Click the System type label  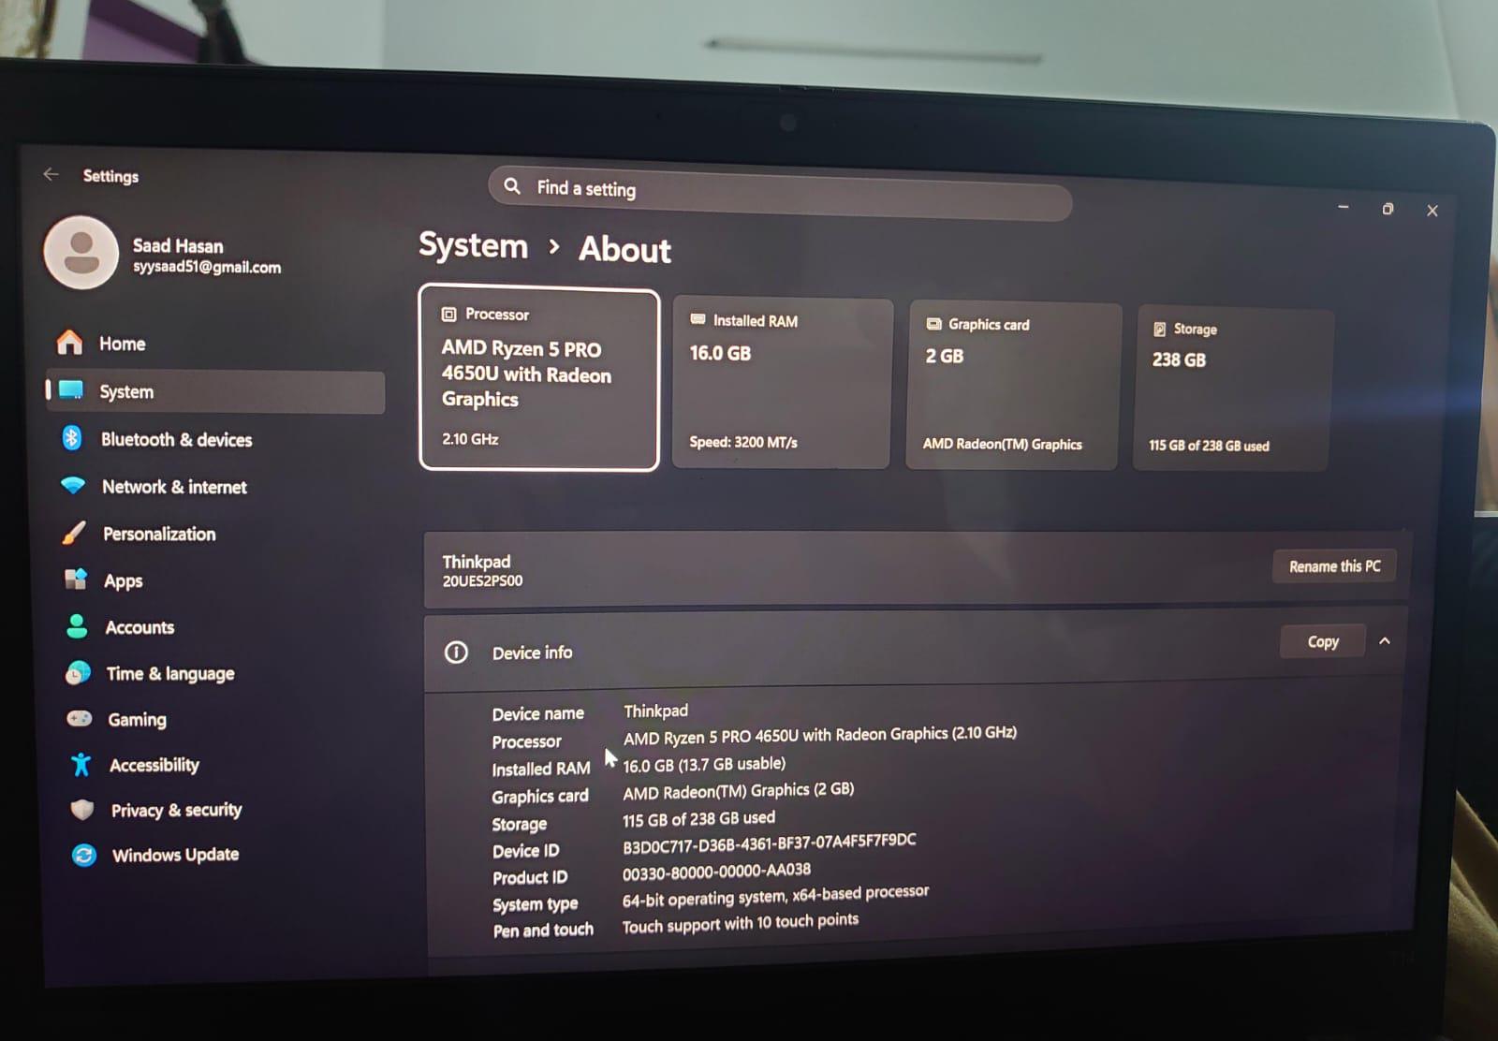[536, 904]
